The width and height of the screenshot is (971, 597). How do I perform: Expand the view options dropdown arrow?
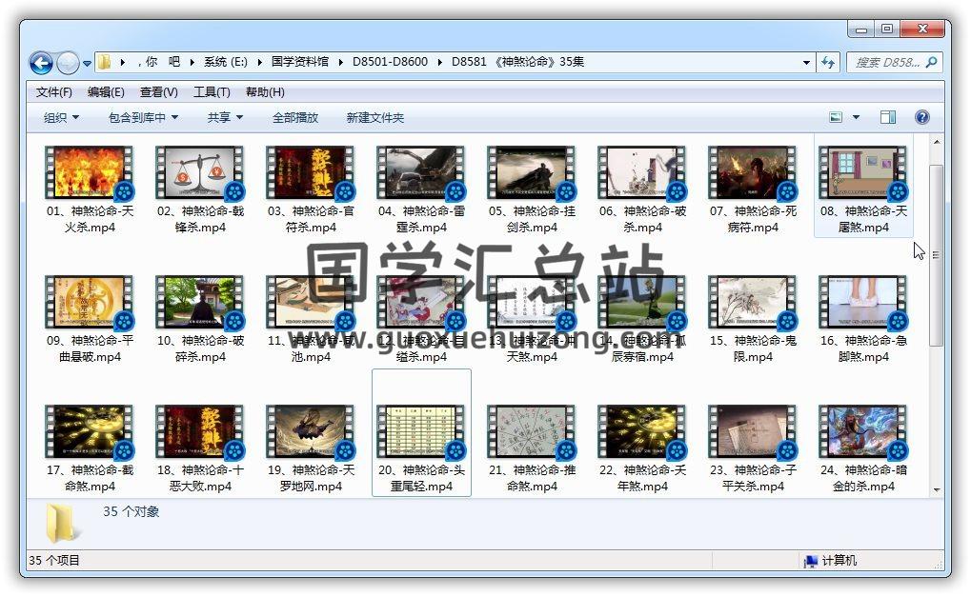click(x=856, y=117)
